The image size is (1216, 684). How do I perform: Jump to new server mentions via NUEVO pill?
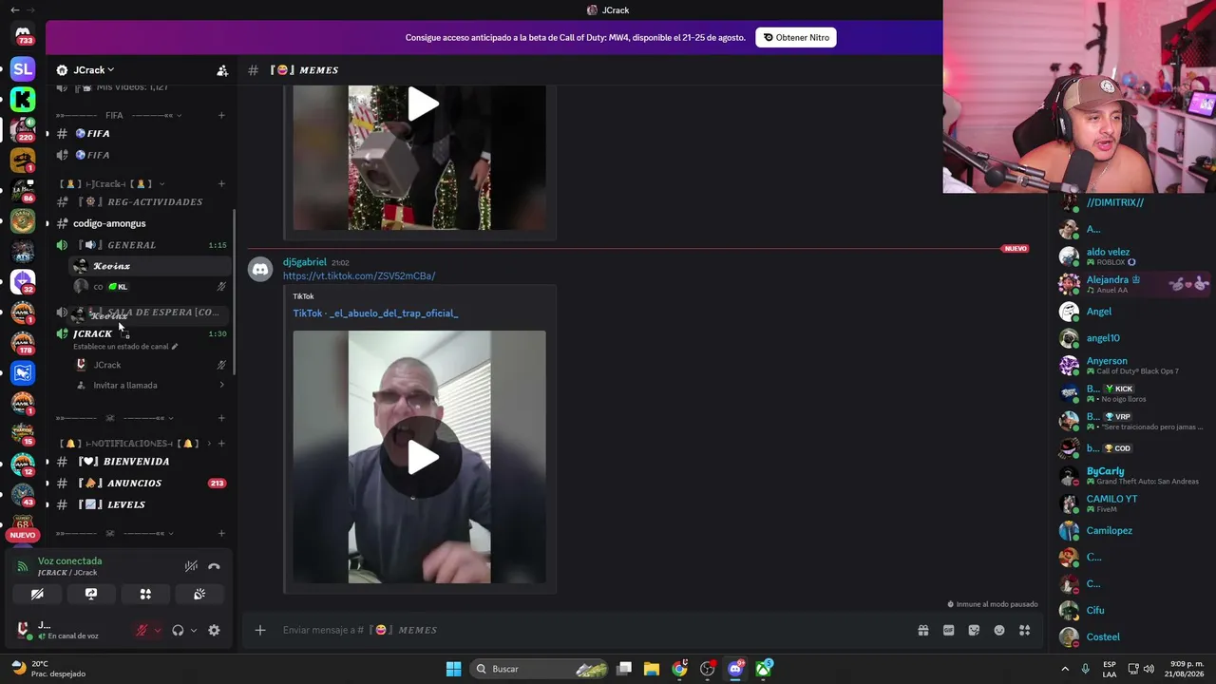[23, 535]
